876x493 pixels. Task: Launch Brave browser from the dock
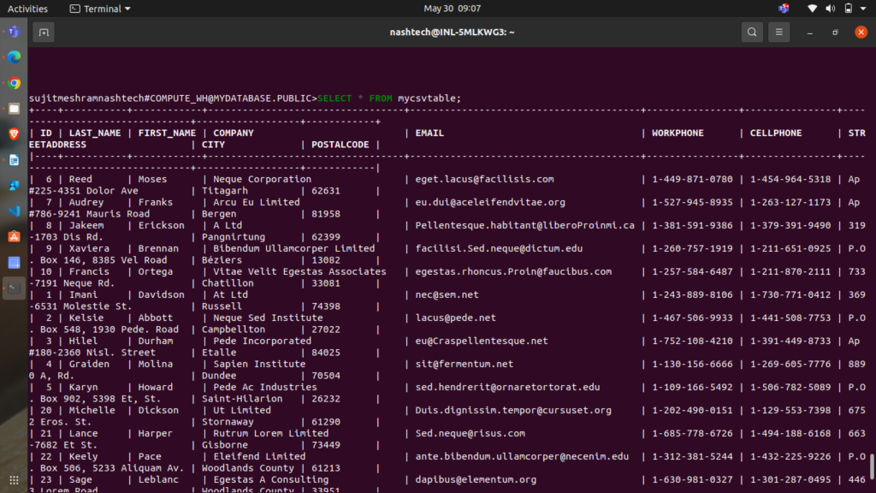[14, 134]
